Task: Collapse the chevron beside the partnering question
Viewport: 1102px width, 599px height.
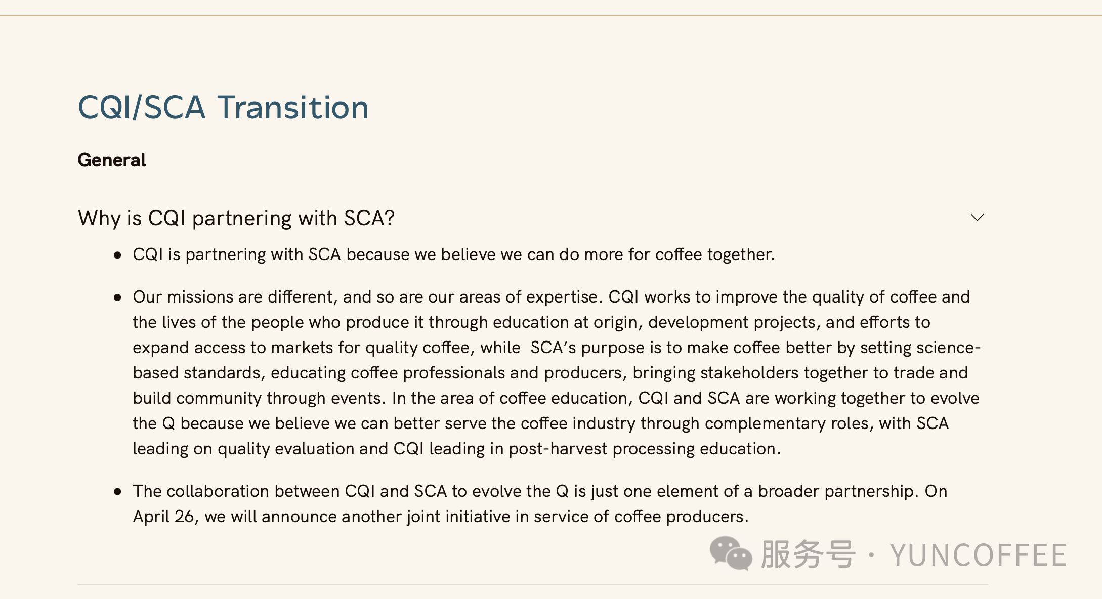Action: [x=977, y=218]
